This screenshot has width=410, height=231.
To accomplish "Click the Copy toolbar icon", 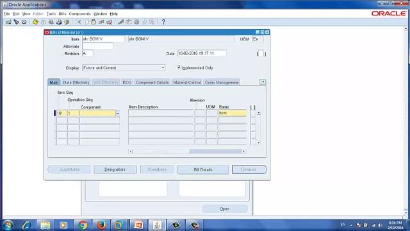I will 86,22.
